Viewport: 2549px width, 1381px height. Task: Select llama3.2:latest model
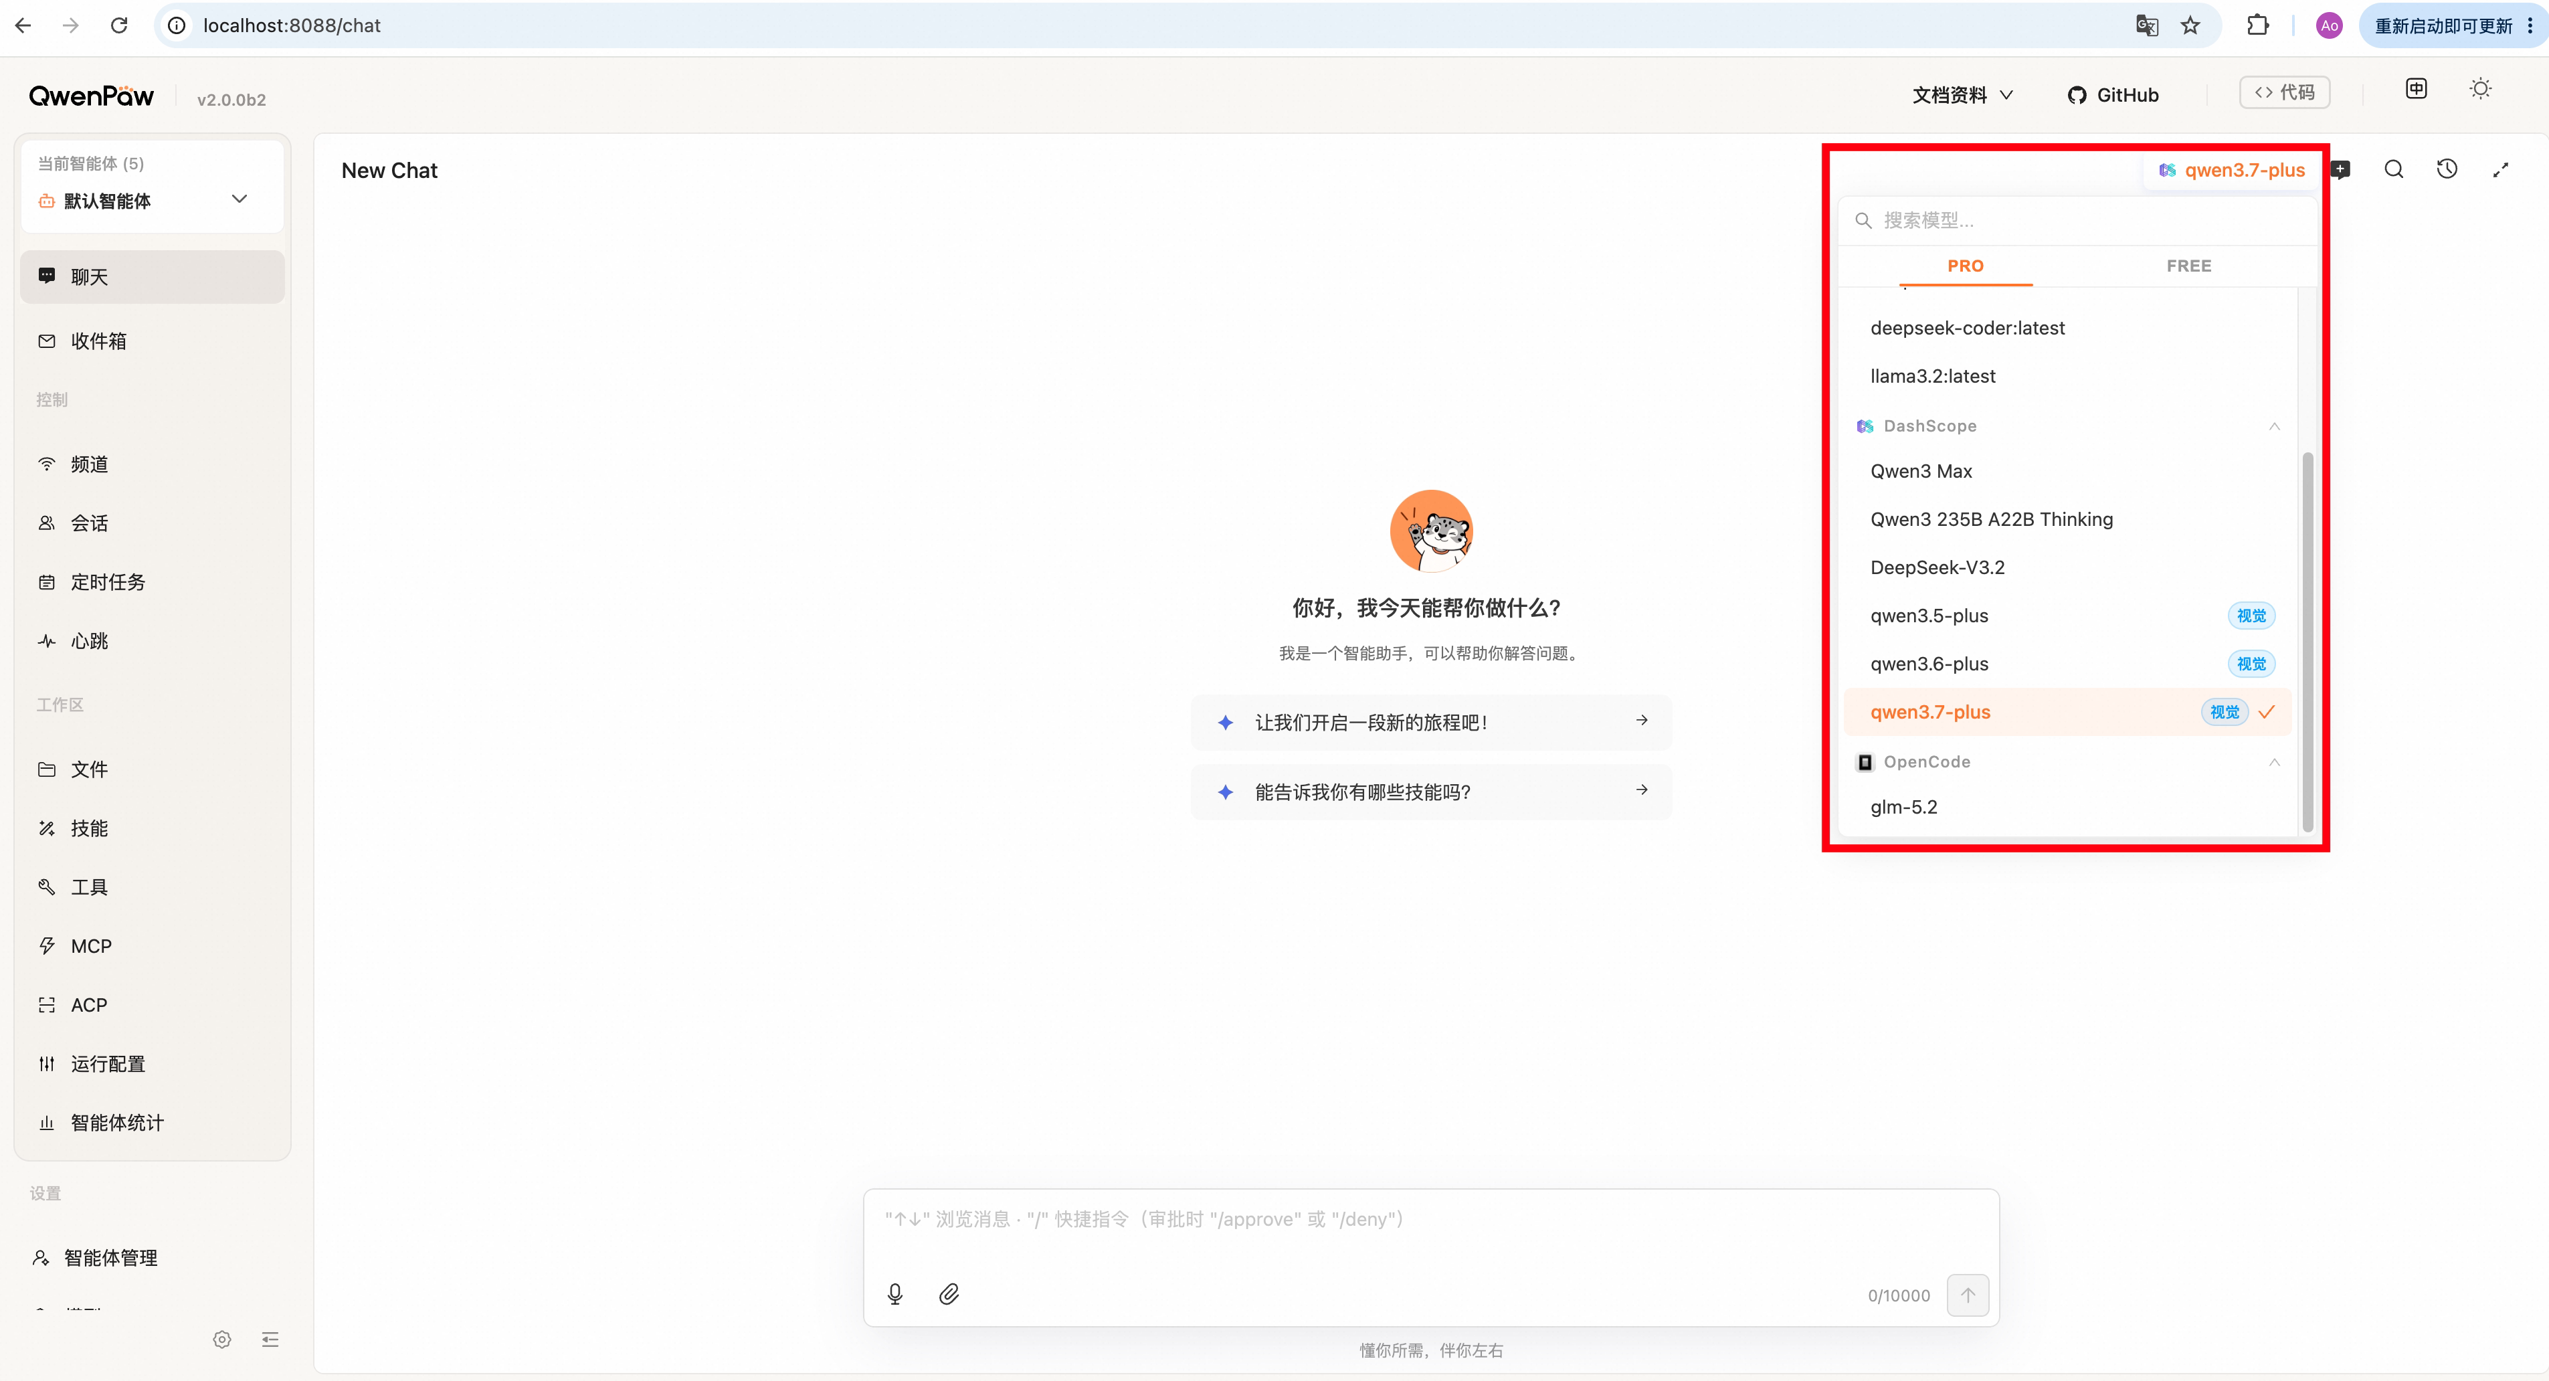click(2068, 376)
